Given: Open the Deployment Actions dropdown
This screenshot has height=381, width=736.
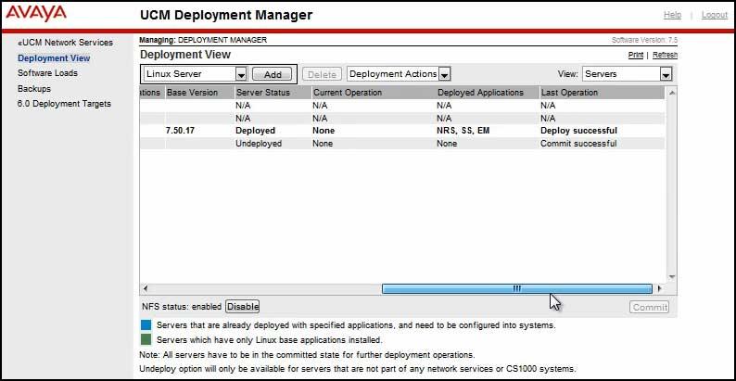Looking at the screenshot, I should 399,74.
